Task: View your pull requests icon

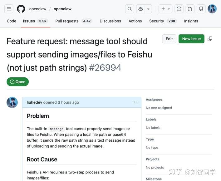Action: click(x=190, y=9)
